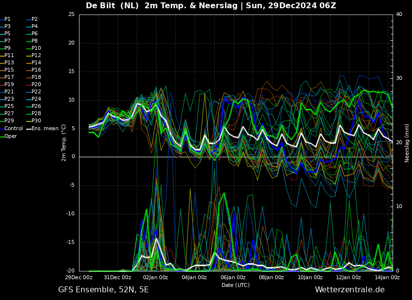Image resolution: width=412 pixels, height=300 pixels.
Task: Click the 10Jan 00z date tick label
Action: tap(310, 278)
